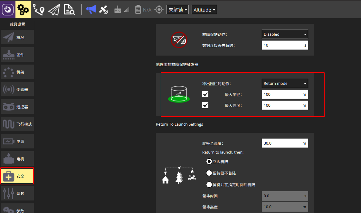Click the crosshair target icon in toolbar
The height and width of the screenshot is (213, 361).
[159, 10]
